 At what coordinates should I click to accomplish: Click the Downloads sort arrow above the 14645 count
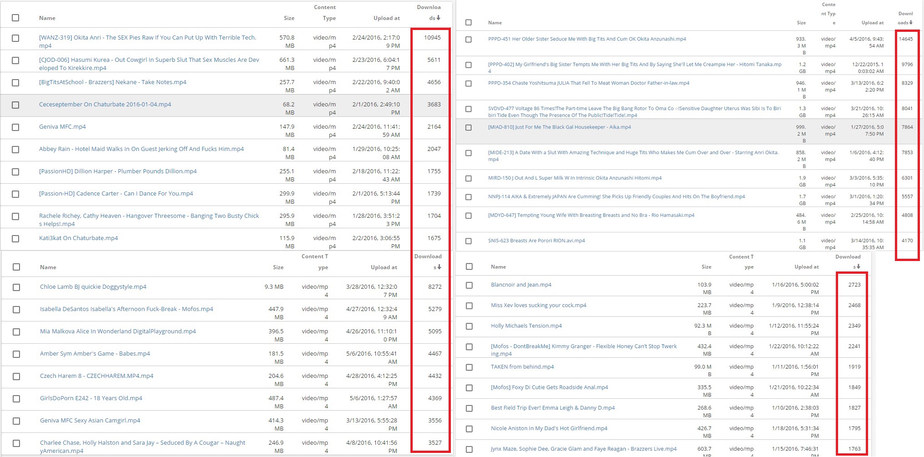click(x=911, y=23)
